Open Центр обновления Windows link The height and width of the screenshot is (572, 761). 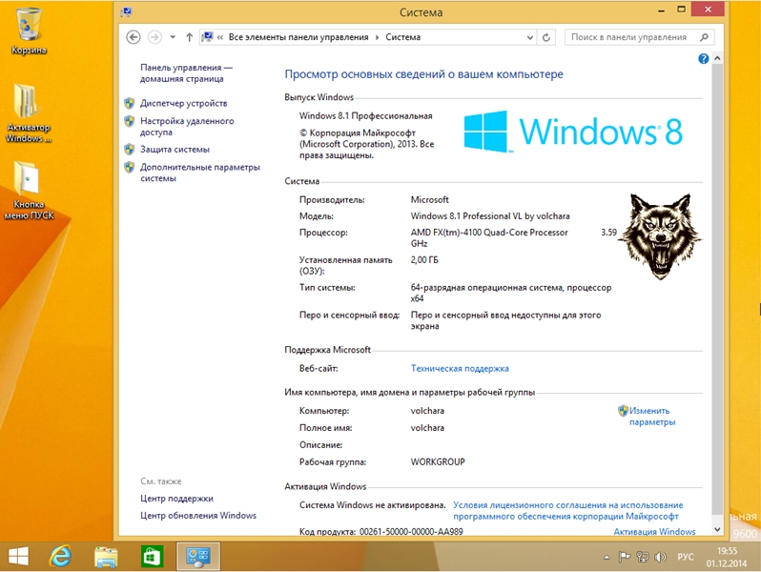[198, 516]
